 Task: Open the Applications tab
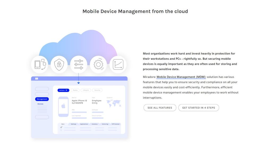pos(84,124)
